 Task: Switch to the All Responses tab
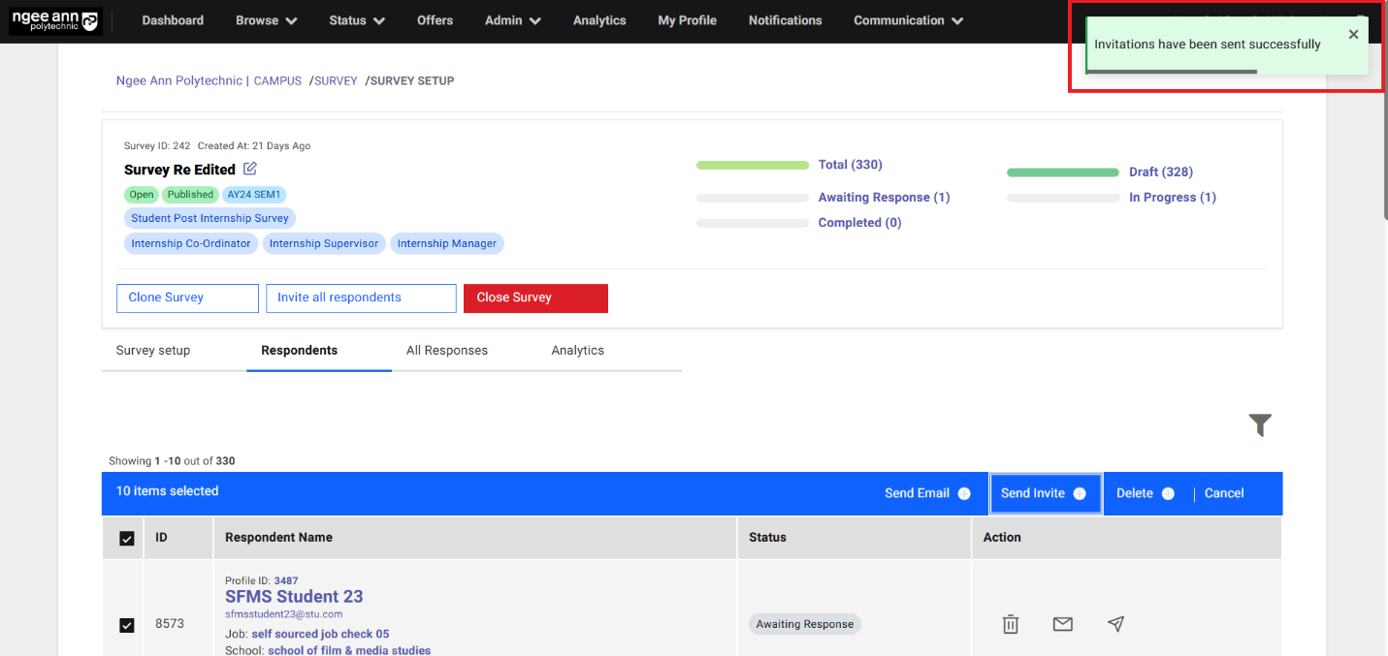coord(447,351)
